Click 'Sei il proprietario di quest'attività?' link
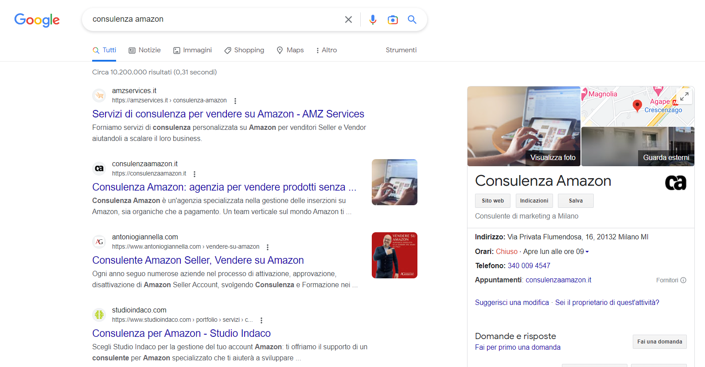This screenshot has height=367, width=705. click(607, 302)
